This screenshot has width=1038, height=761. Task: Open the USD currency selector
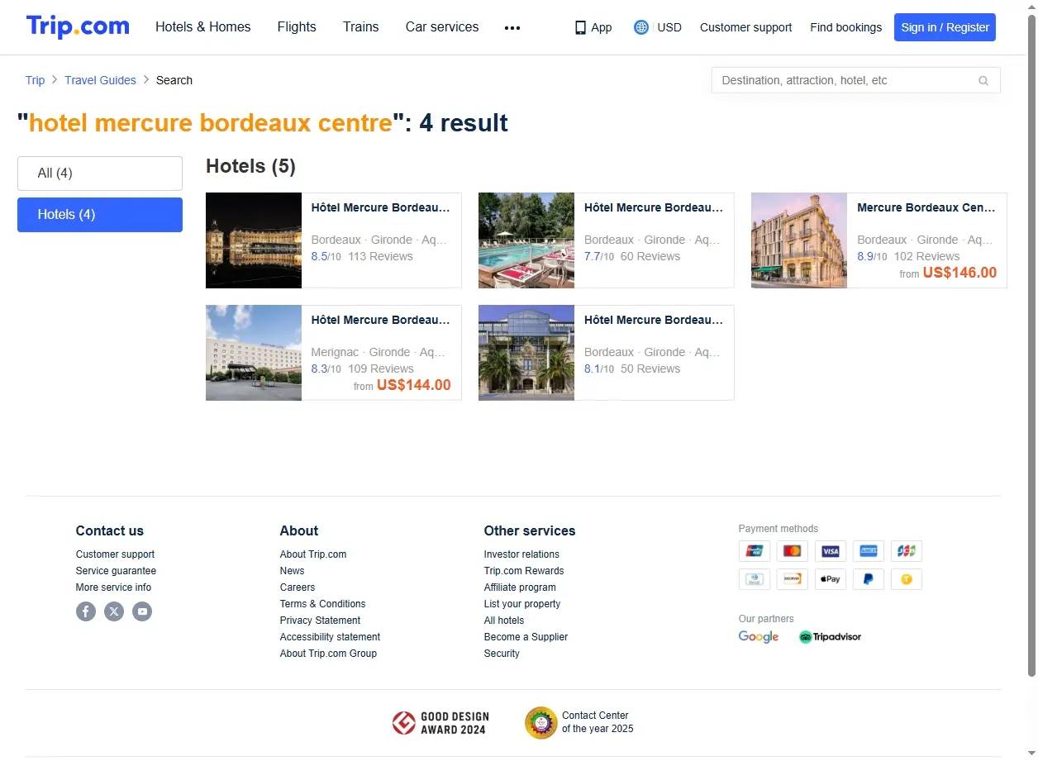point(669,27)
